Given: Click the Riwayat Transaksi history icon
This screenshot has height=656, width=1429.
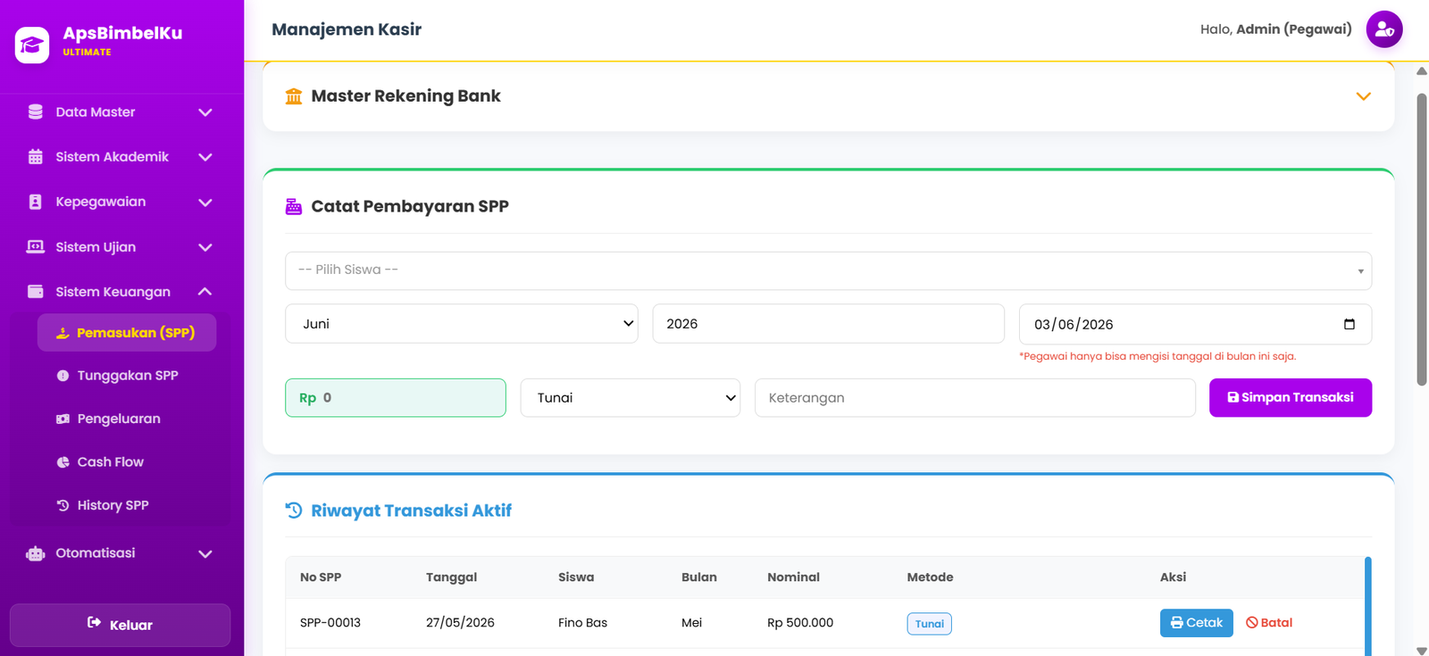Looking at the screenshot, I should click(294, 511).
